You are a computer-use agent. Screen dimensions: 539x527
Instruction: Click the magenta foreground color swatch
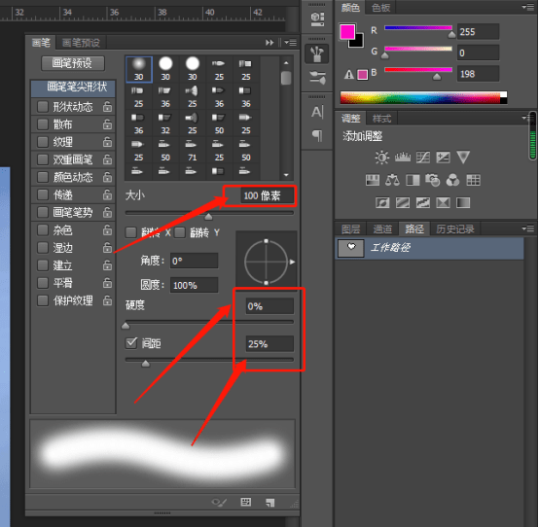tap(347, 32)
